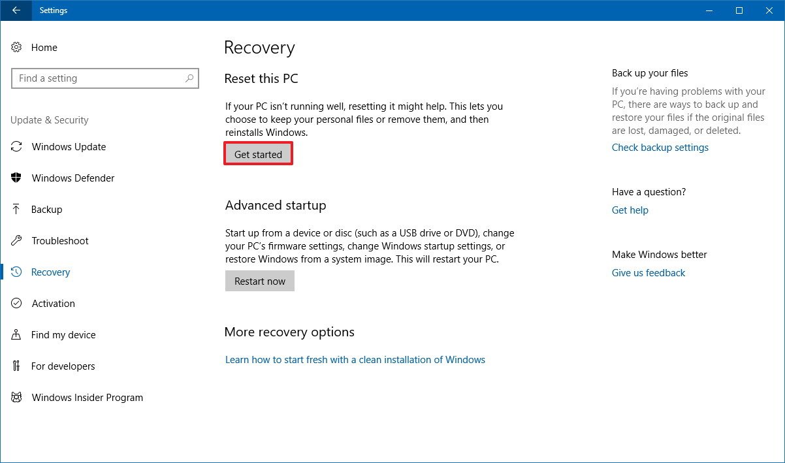Screen dimensions: 785x463
Task: Click the search magnifier in Find a setting
Action: point(189,78)
